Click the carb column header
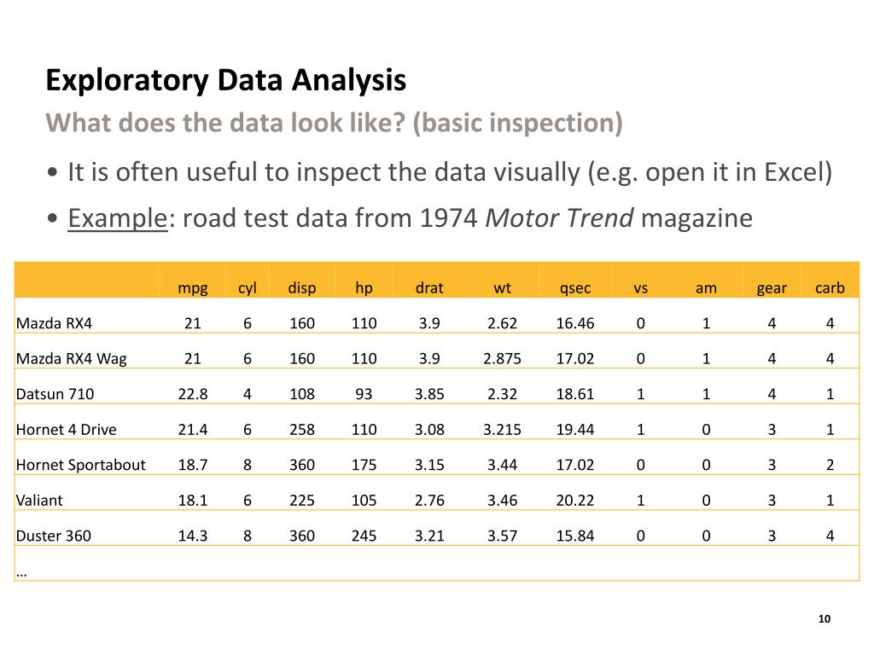 pyautogui.click(x=830, y=288)
